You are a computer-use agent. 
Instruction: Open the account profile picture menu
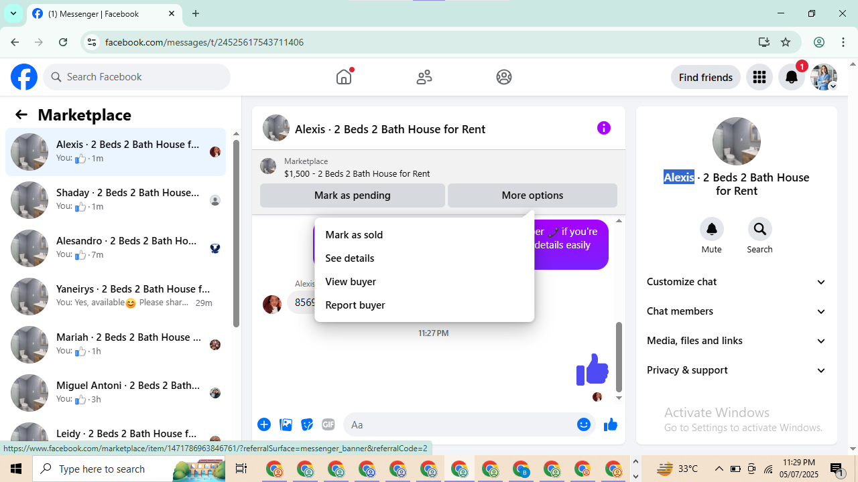824,77
